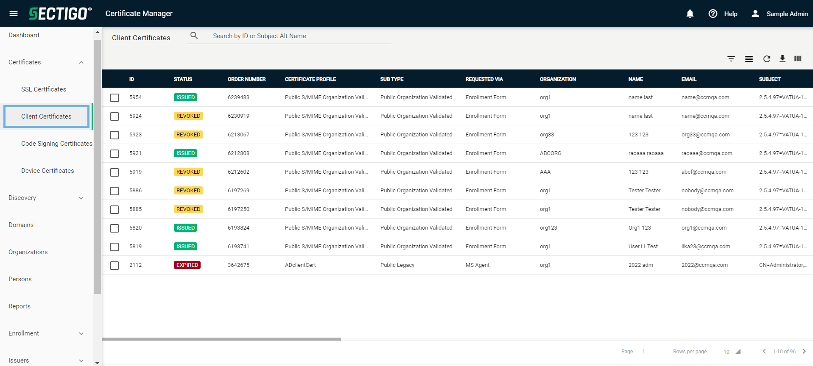
Task: Click the ISSUED badge for 5954
Action: (x=186, y=97)
